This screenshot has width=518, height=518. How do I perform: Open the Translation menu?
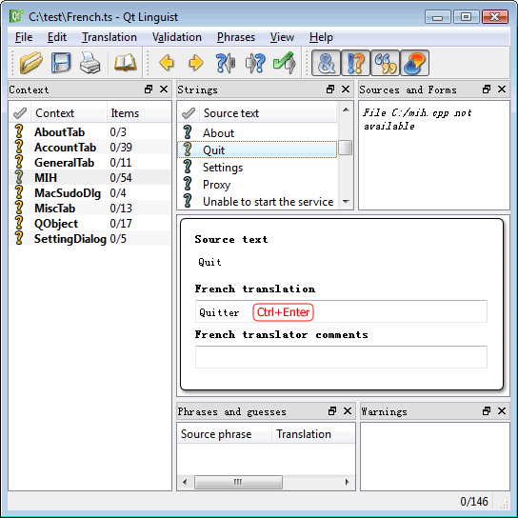pyautogui.click(x=110, y=37)
